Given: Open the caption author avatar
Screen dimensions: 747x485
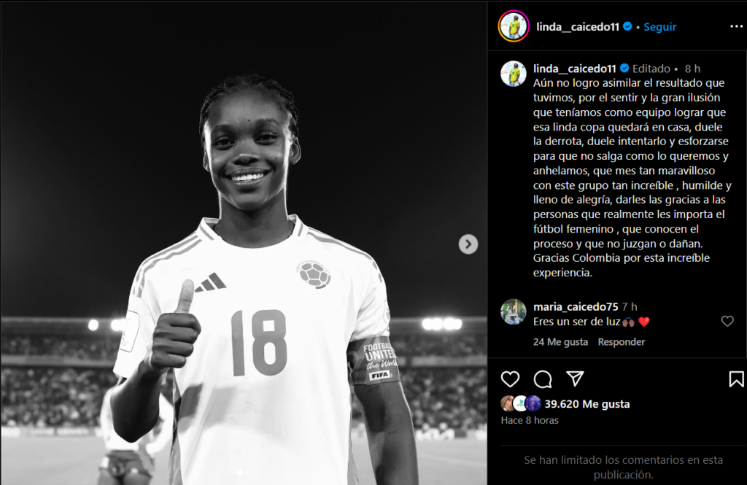Looking at the screenshot, I should click(x=513, y=74).
